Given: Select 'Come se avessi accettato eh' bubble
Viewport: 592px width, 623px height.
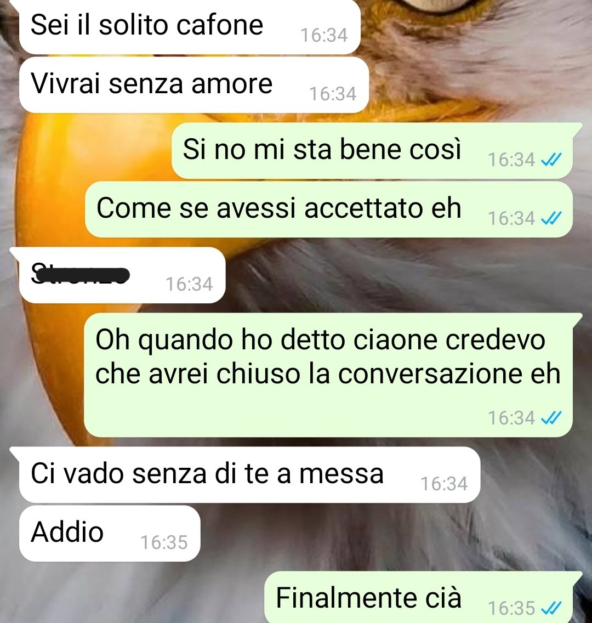Looking at the screenshot, I should tap(329, 209).
